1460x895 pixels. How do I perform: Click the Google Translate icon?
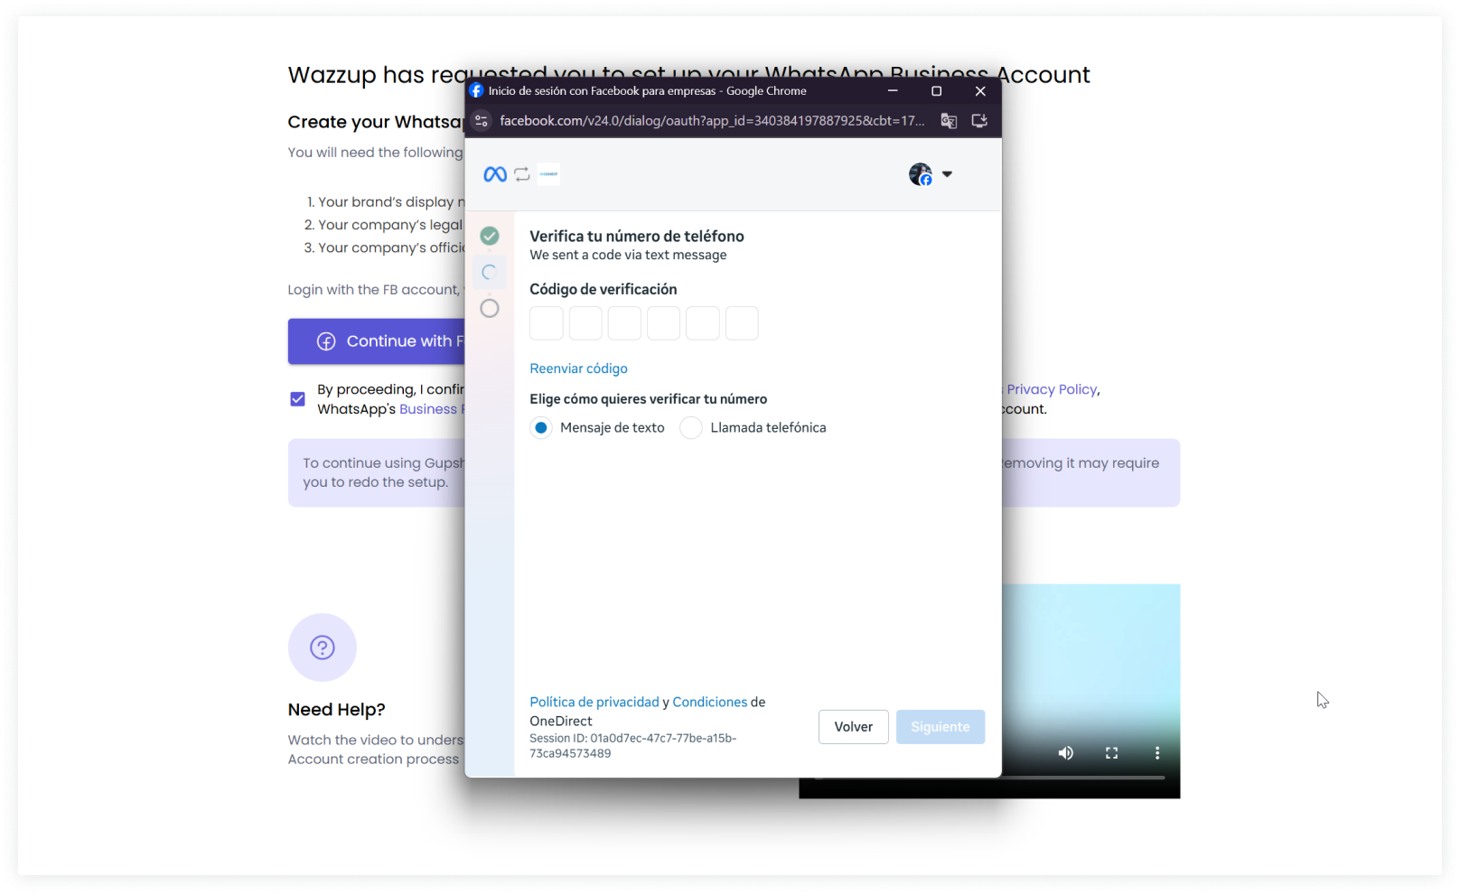tap(949, 121)
